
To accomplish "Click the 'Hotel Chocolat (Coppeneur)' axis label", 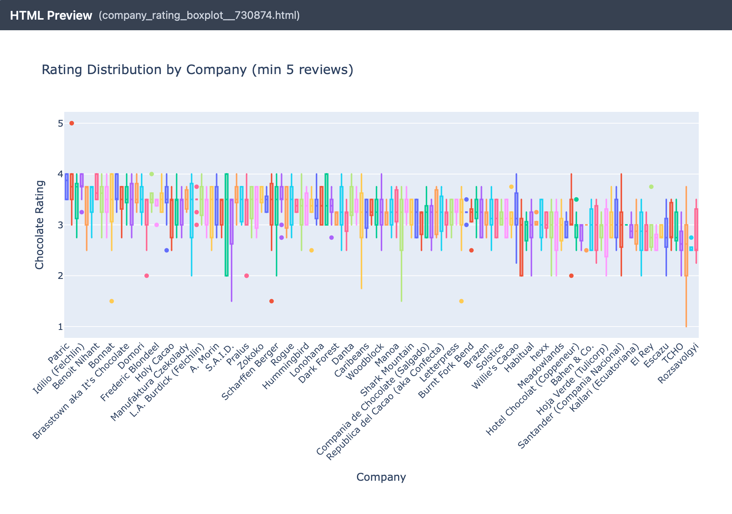I will click(x=533, y=389).
